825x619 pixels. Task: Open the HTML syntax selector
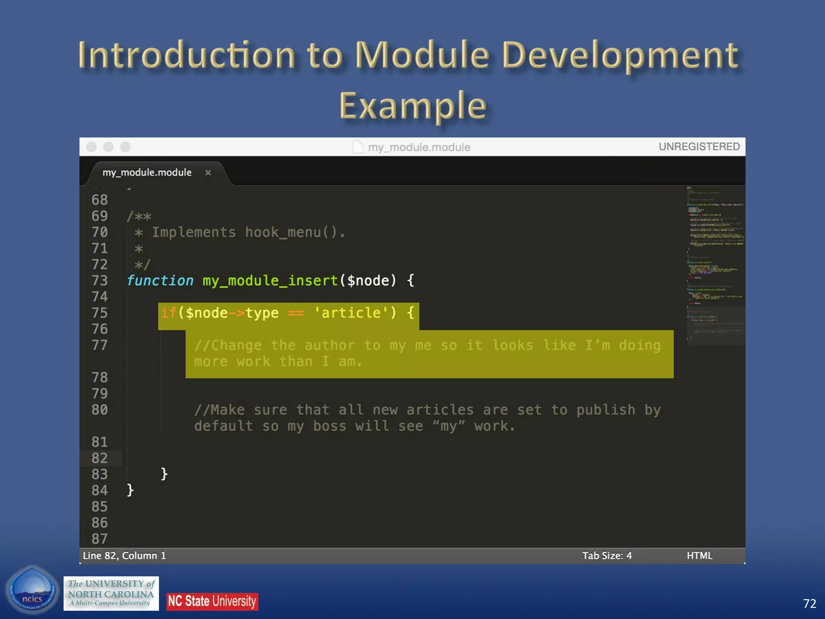pyautogui.click(x=699, y=556)
